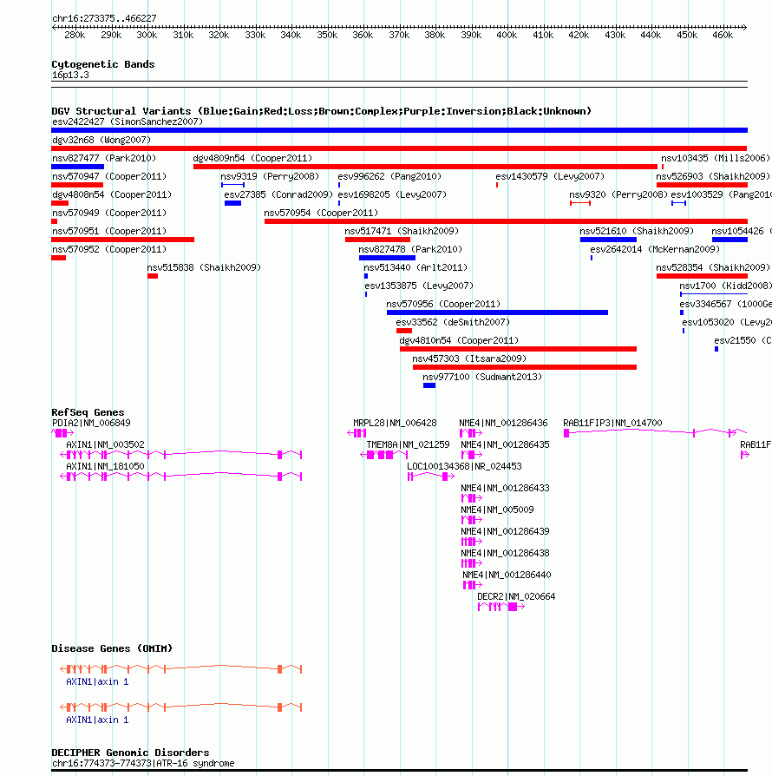This screenshot has width=772, height=776.
Task: Click the second orange OMIM AXIN1 glyph
Action: (x=181, y=707)
